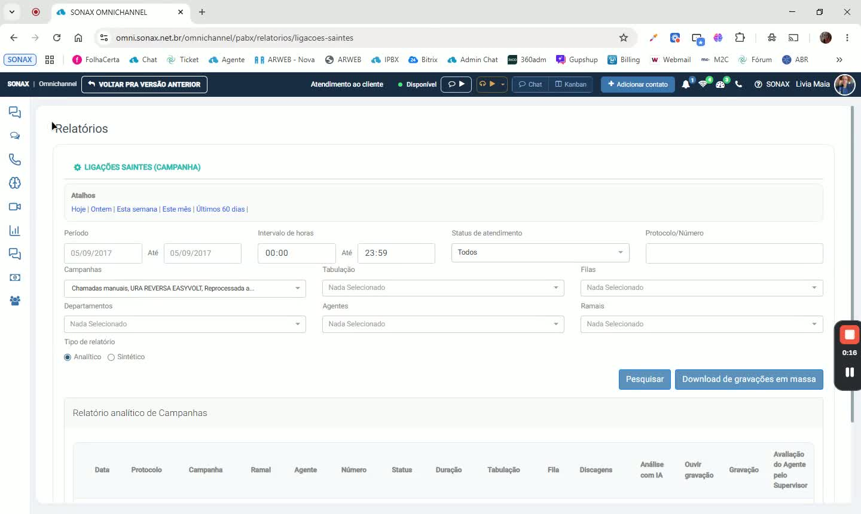Open browser extensions puzzle icon
Viewport: 861px width, 514px height.
click(x=740, y=38)
